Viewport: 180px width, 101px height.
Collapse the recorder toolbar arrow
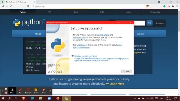coord(50,91)
